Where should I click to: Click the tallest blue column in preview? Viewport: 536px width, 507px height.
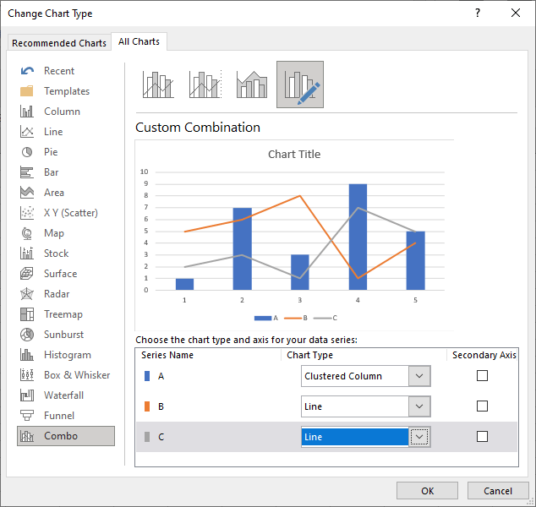(x=358, y=237)
